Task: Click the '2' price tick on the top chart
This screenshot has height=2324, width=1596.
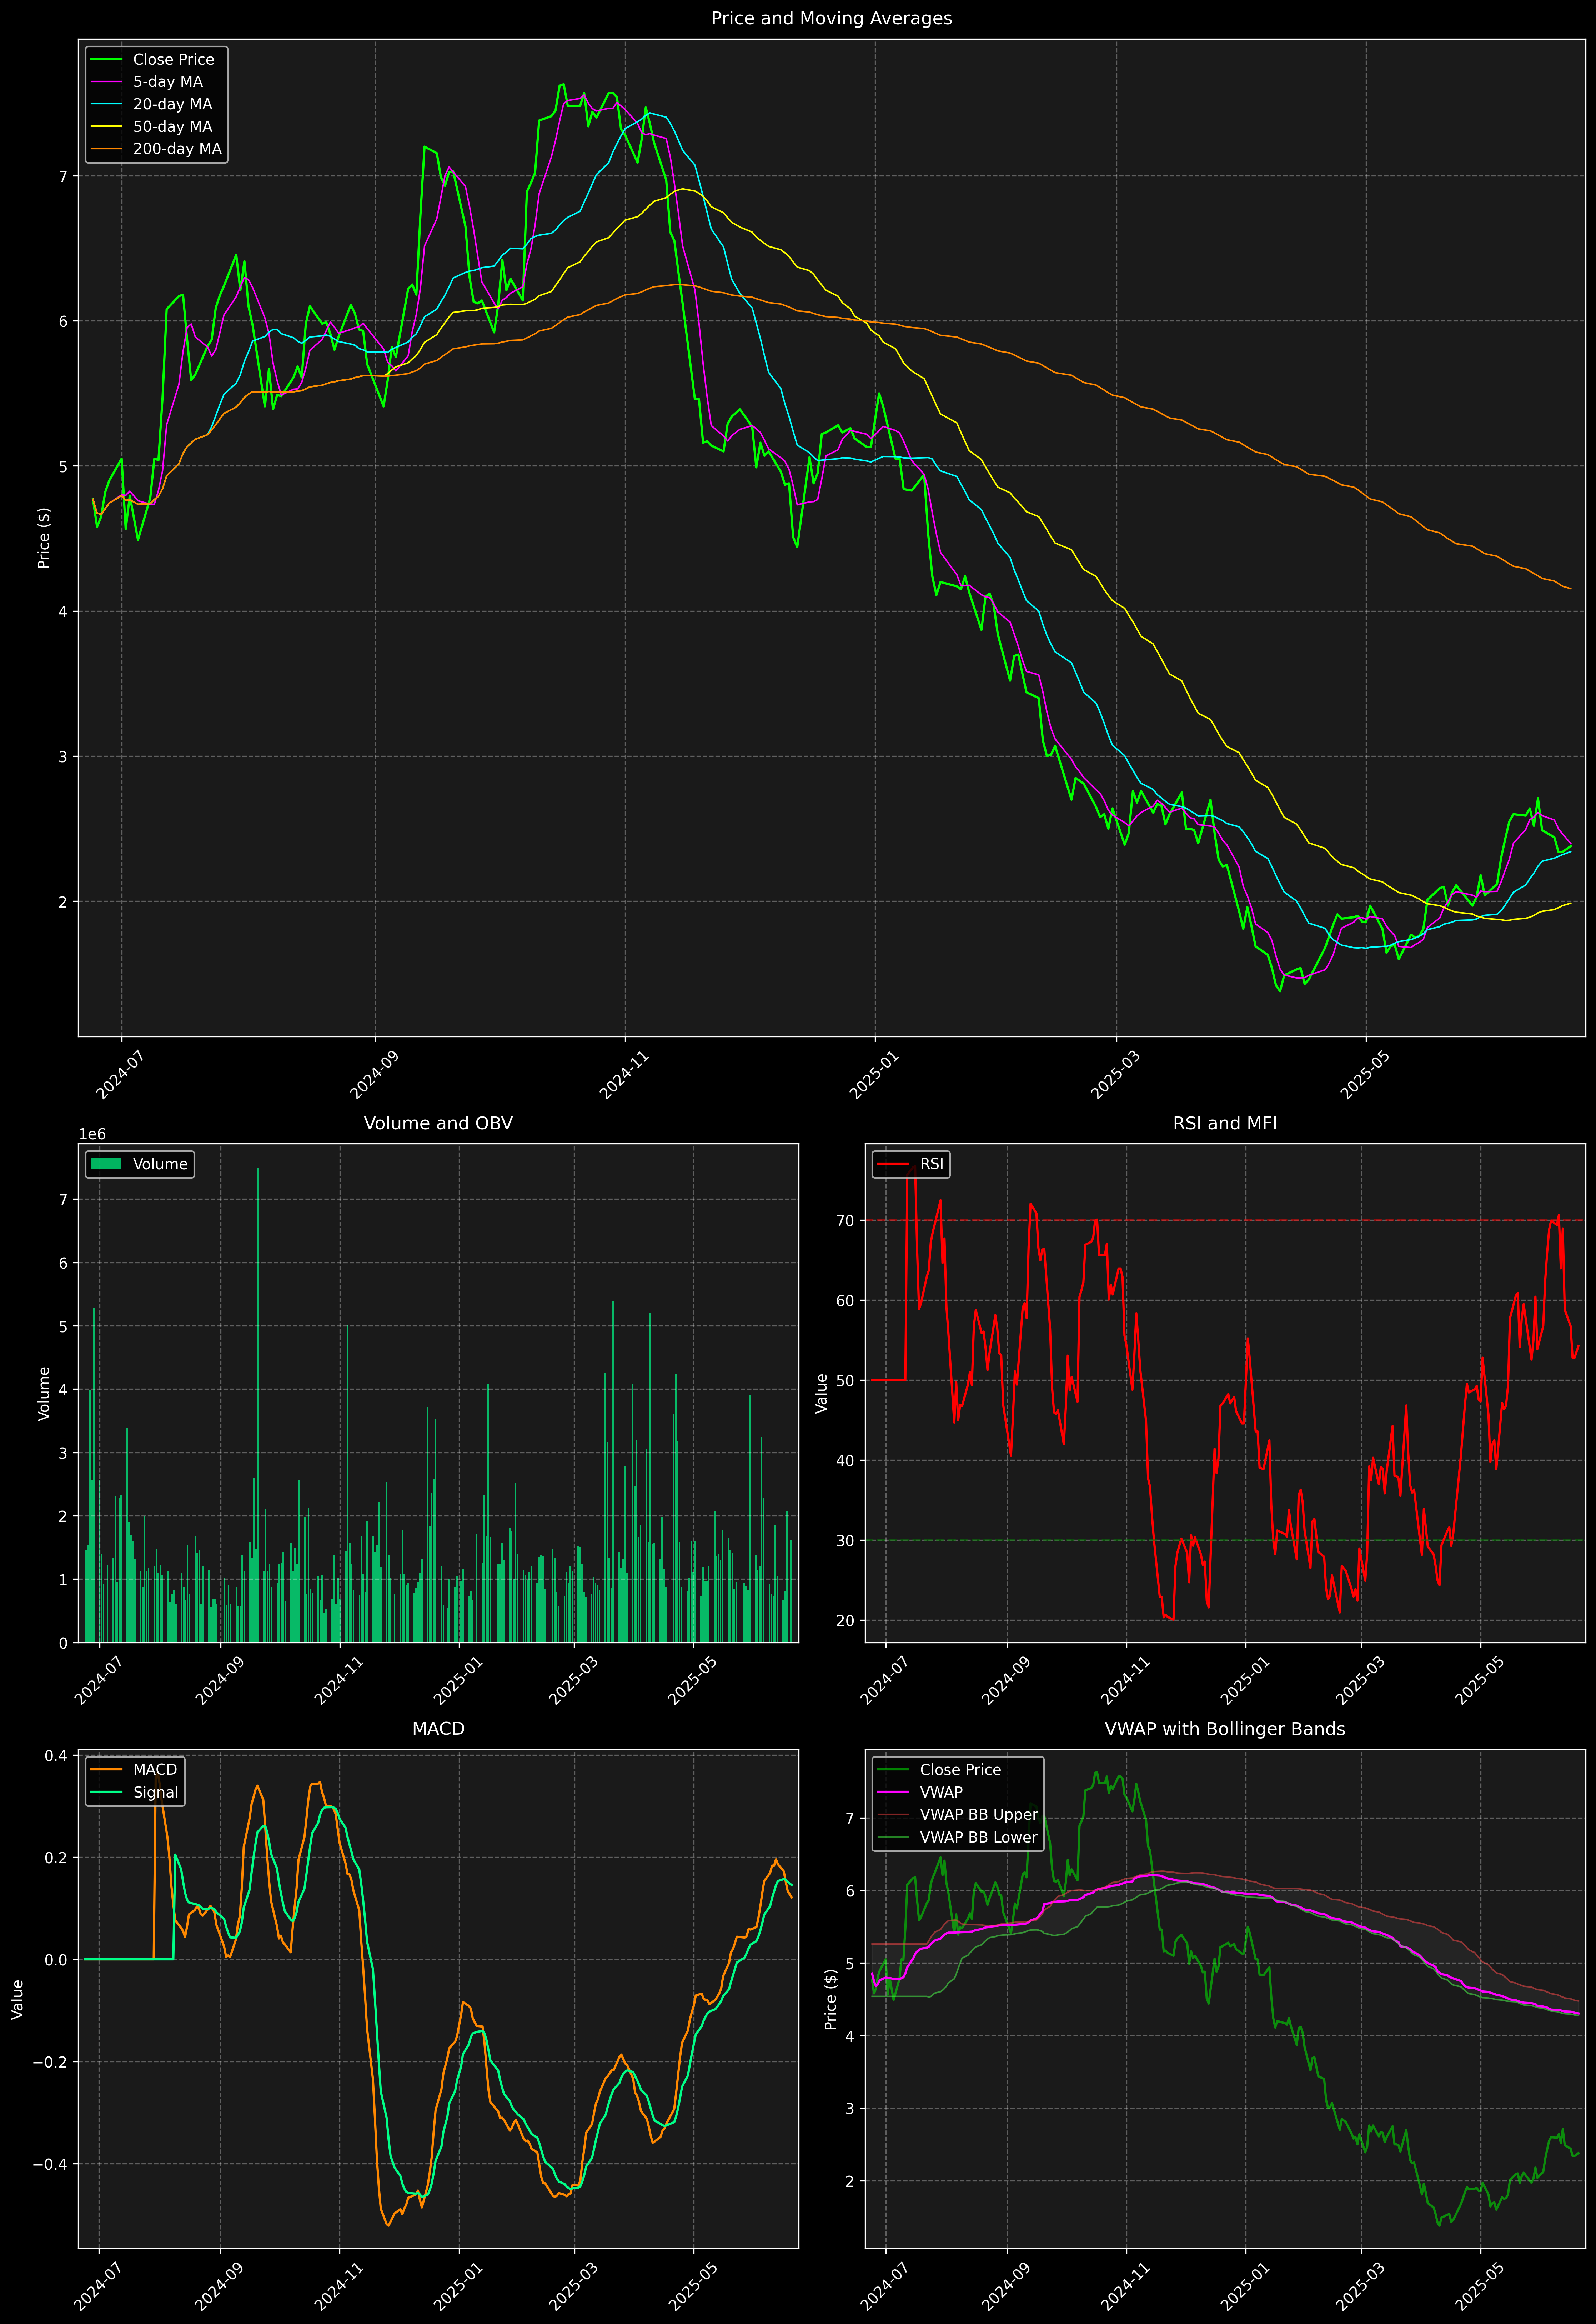Action: coord(63,902)
